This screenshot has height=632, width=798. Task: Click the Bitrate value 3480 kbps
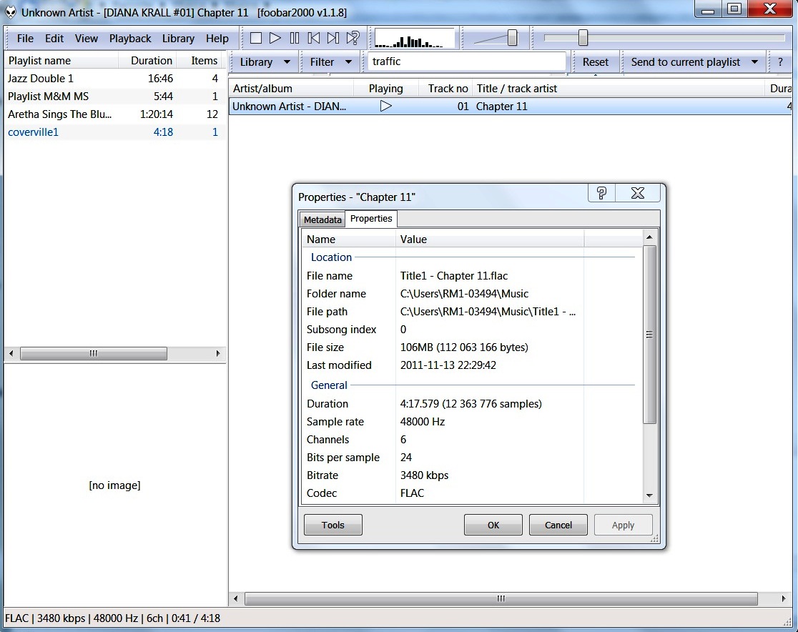[x=425, y=475]
